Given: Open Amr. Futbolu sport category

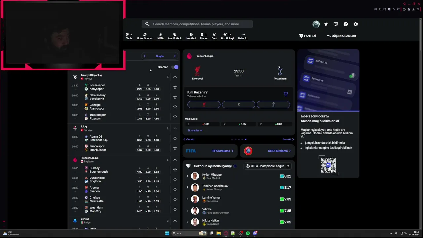Looking at the screenshot, I should click(x=175, y=36).
